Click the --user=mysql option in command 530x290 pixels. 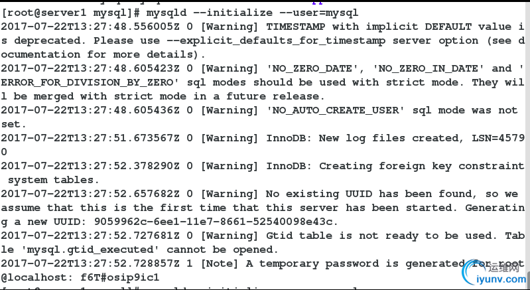(x=319, y=13)
